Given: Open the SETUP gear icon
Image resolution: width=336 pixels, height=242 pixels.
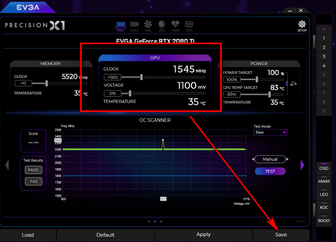Looking at the screenshot, I should click(302, 26).
